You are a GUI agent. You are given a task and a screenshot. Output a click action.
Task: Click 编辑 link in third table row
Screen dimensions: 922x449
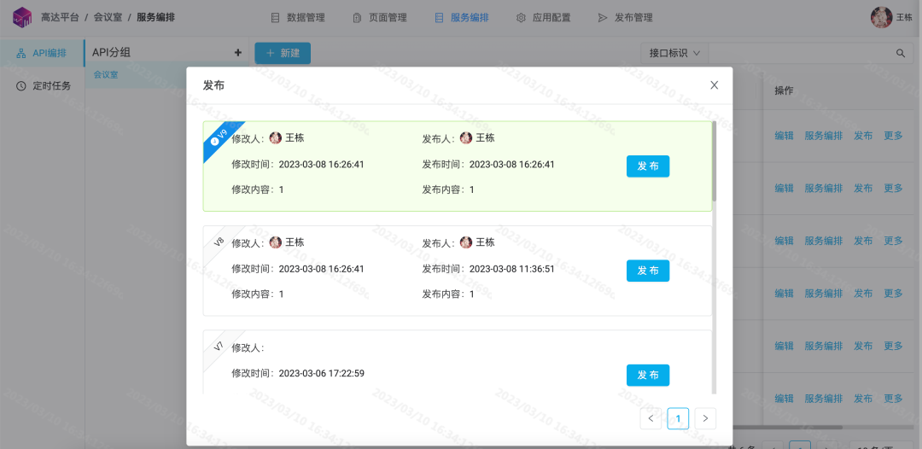[784, 241]
